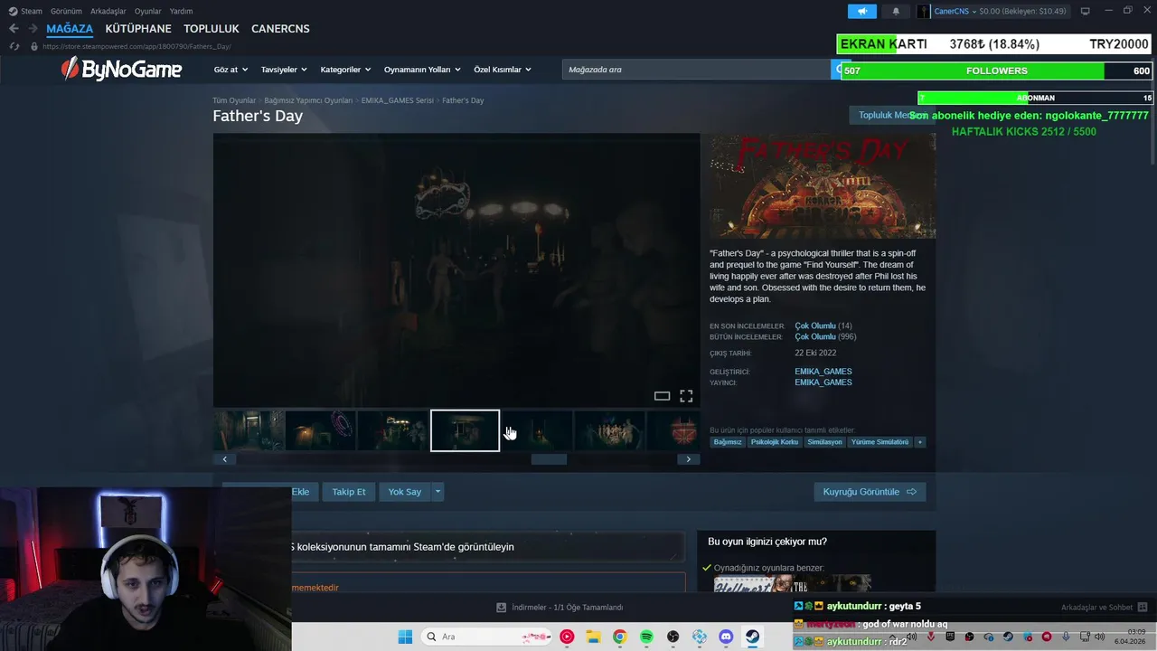Open the Father's Day breadcrumb link
The image size is (1157, 651).
click(x=463, y=100)
